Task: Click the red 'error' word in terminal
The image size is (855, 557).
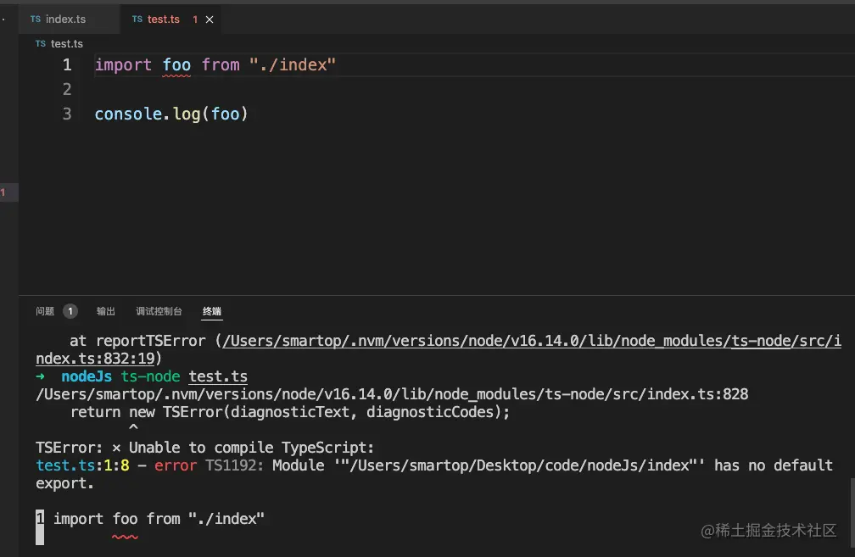Action: (x=176, y=465)
